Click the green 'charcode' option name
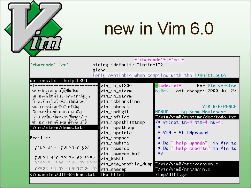This screenshot has height=188, width=251. pyautogui.click(x=43, y=65)
